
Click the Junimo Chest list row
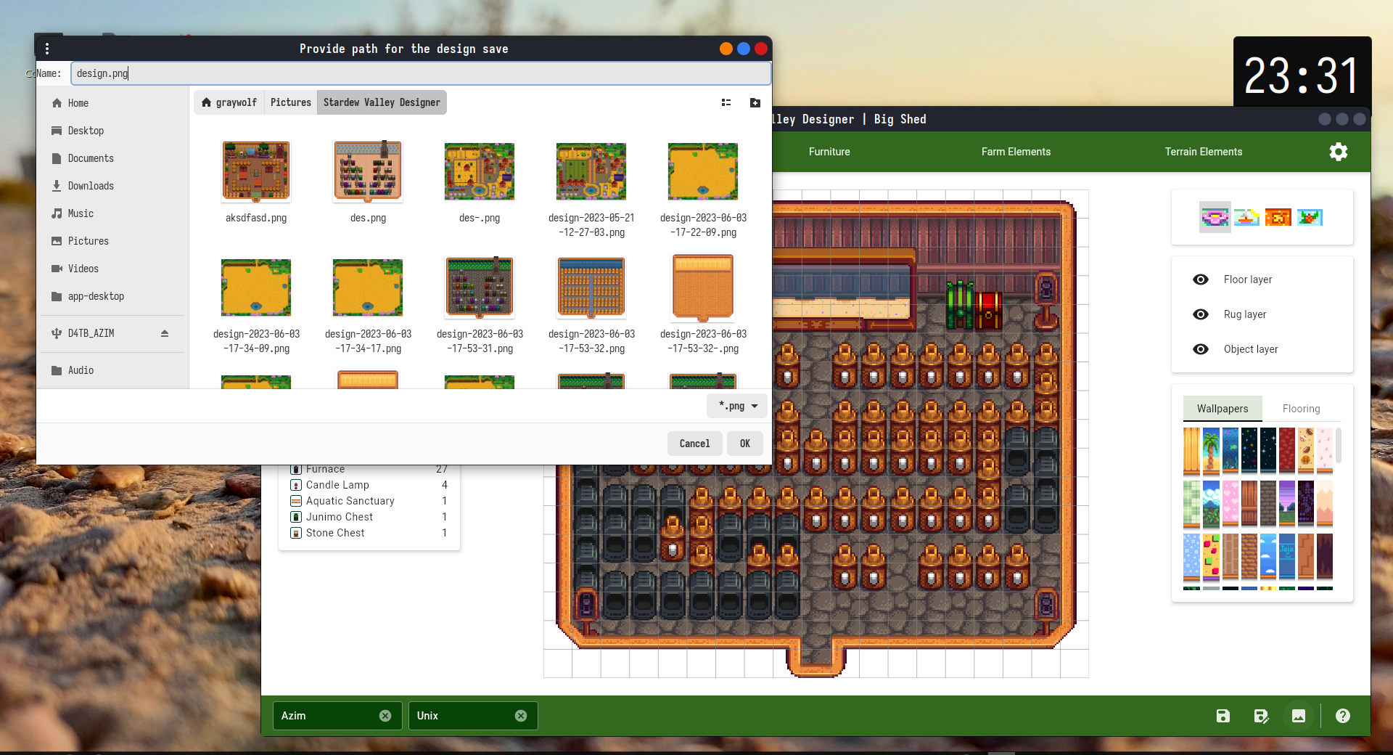coord(369,517)
